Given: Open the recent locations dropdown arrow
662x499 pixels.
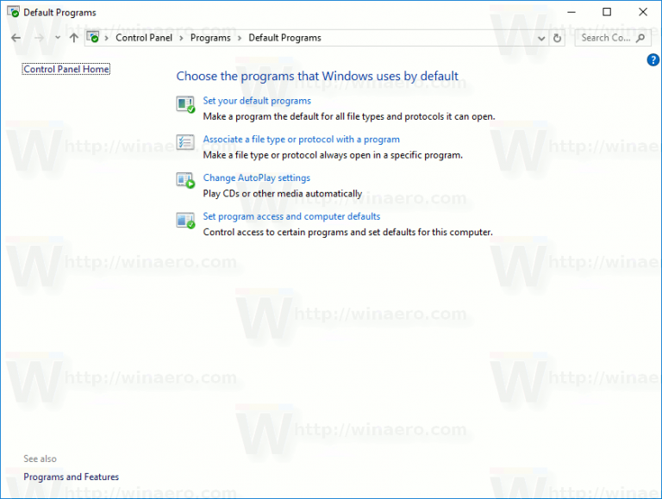Looking at the screenshot, I should pyautogui.click(x=58, y=38).
